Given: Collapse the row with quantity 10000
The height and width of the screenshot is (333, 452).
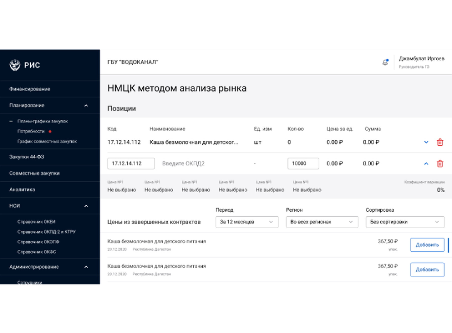Looking at the screenshot, I should (x=426, y=163).
